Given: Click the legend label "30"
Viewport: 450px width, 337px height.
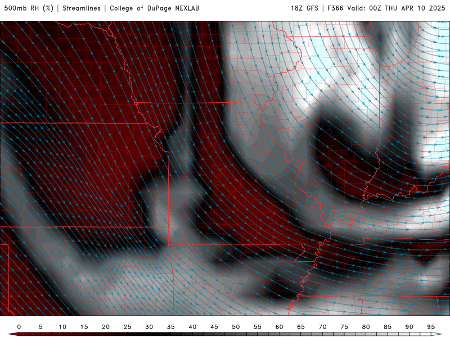Looking at the screenshot, I should point(149,327).
